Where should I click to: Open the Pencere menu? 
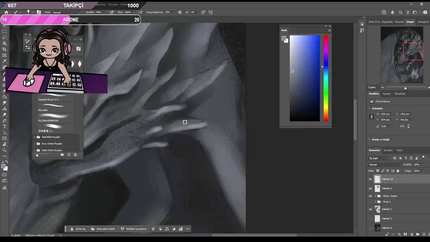tap(113, 5)
